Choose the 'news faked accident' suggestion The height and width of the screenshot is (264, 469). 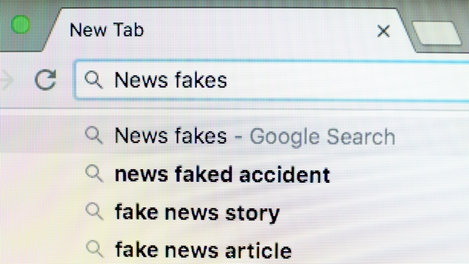tap(222, 174)
